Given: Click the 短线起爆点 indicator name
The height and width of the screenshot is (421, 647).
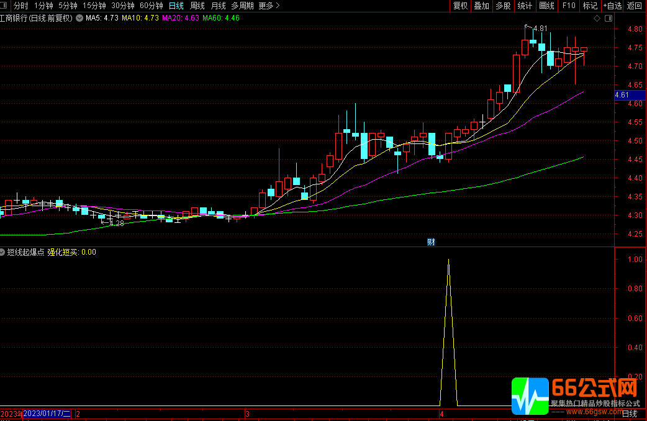Looking at the screenshot, I should click(25, 252).
